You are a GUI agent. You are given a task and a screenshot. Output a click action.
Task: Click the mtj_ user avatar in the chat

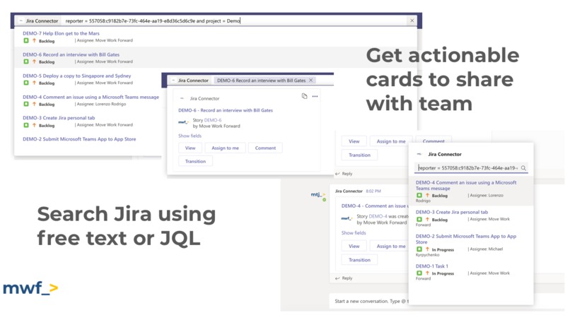(318, 195)
